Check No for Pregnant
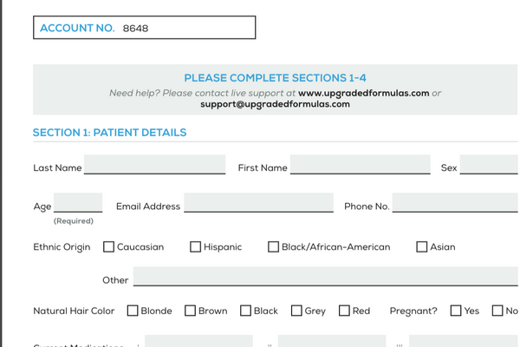 (x=497, y=311)
